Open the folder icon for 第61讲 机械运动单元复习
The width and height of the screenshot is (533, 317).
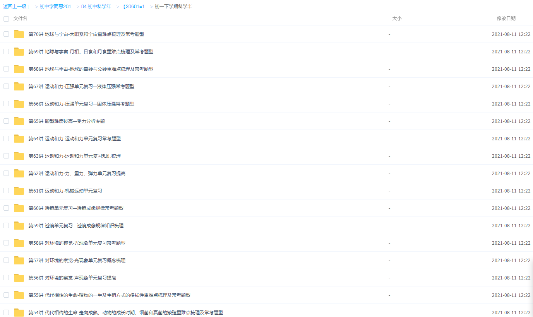point(19,191)
